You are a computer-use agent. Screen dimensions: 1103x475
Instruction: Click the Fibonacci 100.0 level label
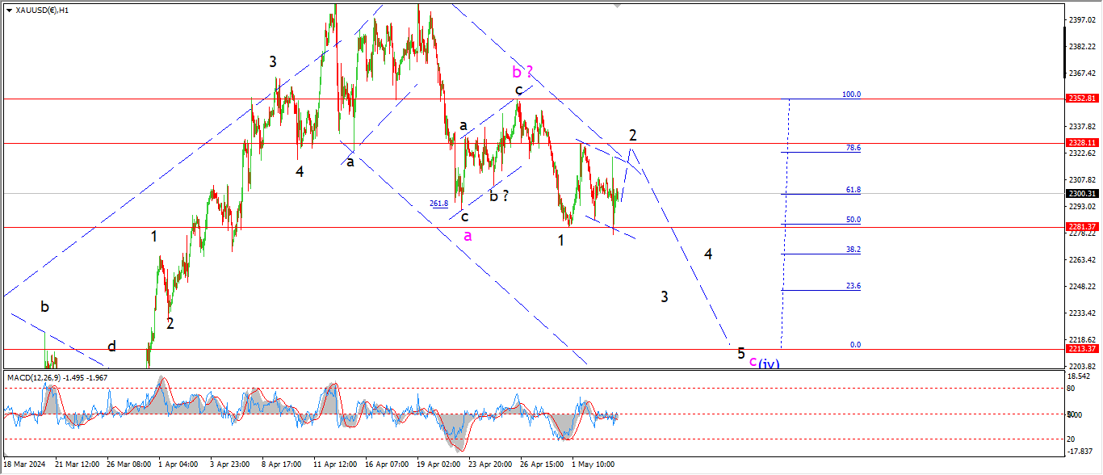coord(851,95)
